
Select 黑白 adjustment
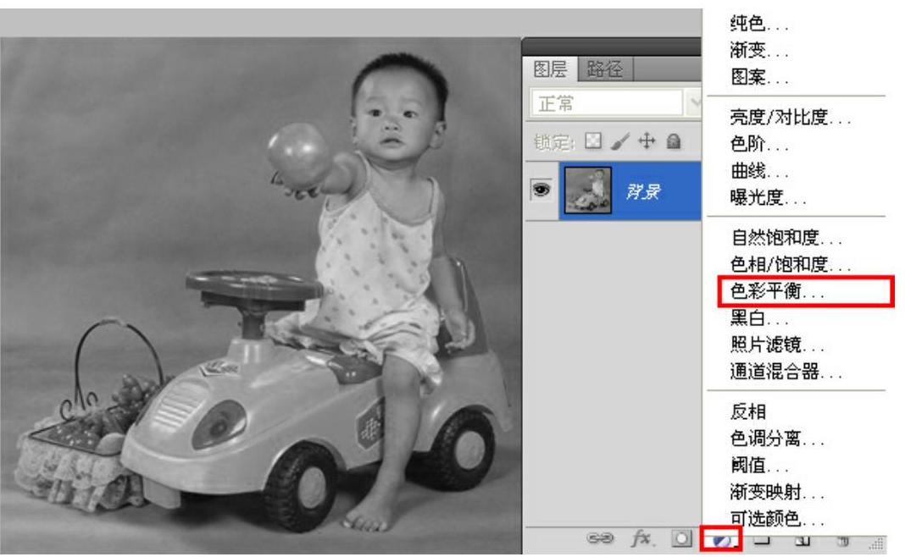758,317
